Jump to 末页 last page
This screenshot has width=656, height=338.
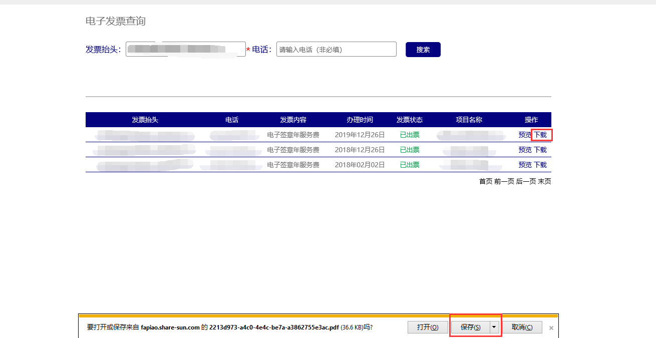545,181
